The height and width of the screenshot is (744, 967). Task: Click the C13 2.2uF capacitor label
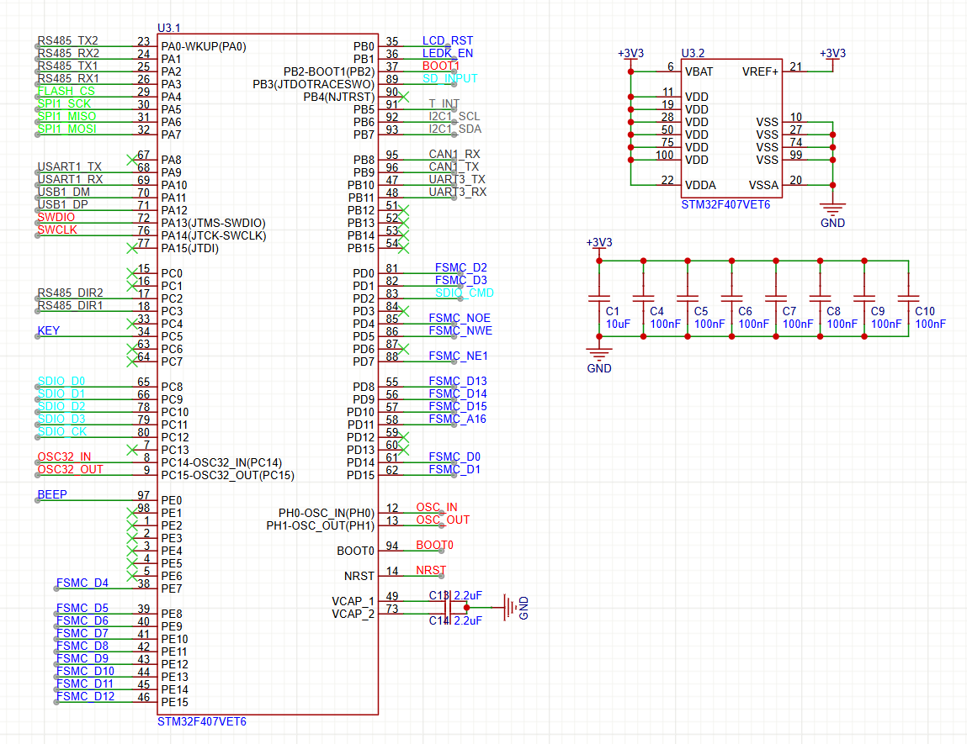(x=456, y=595)
